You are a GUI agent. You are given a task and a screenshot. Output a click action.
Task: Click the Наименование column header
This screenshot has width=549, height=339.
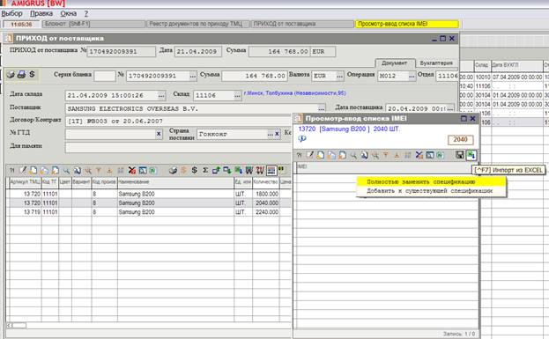pyautogui.click(x=175, y=182)
